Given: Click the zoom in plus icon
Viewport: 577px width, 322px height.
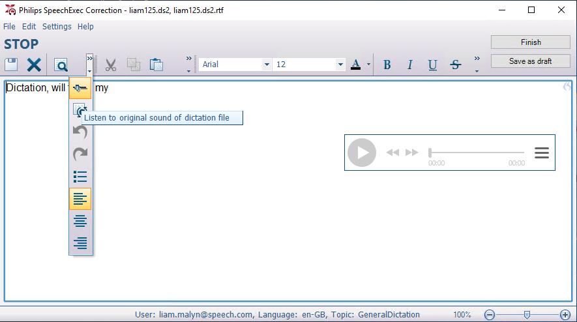Looking at the screenshot, I should pyautogui.click(x=565, y=315).
